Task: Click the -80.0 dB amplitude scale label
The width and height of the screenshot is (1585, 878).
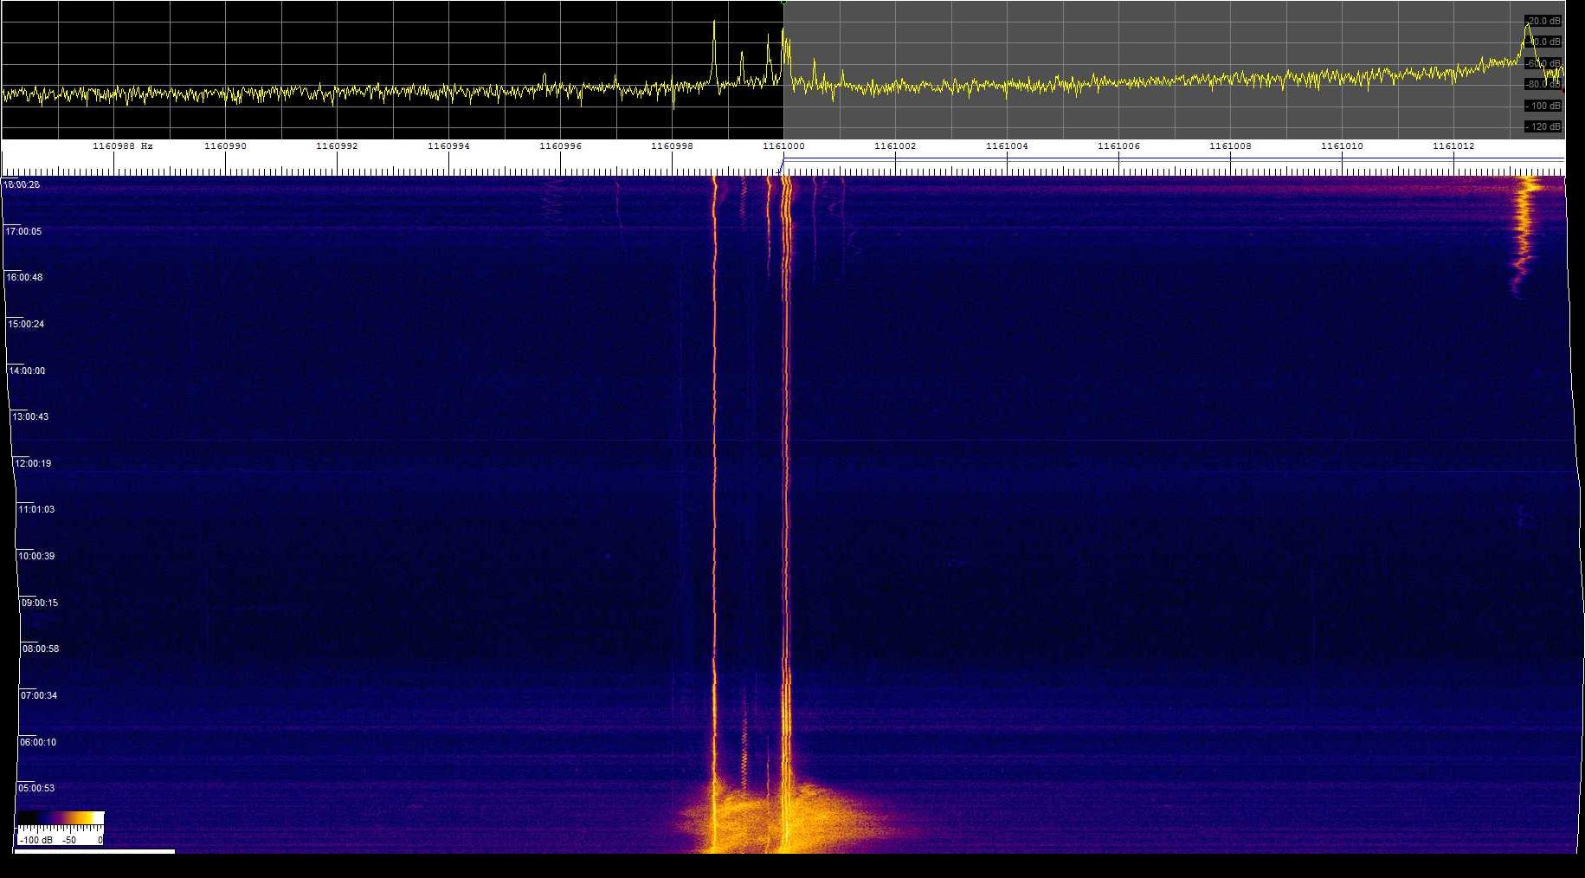Action: pyautogui.click(x=1543, y=84)
